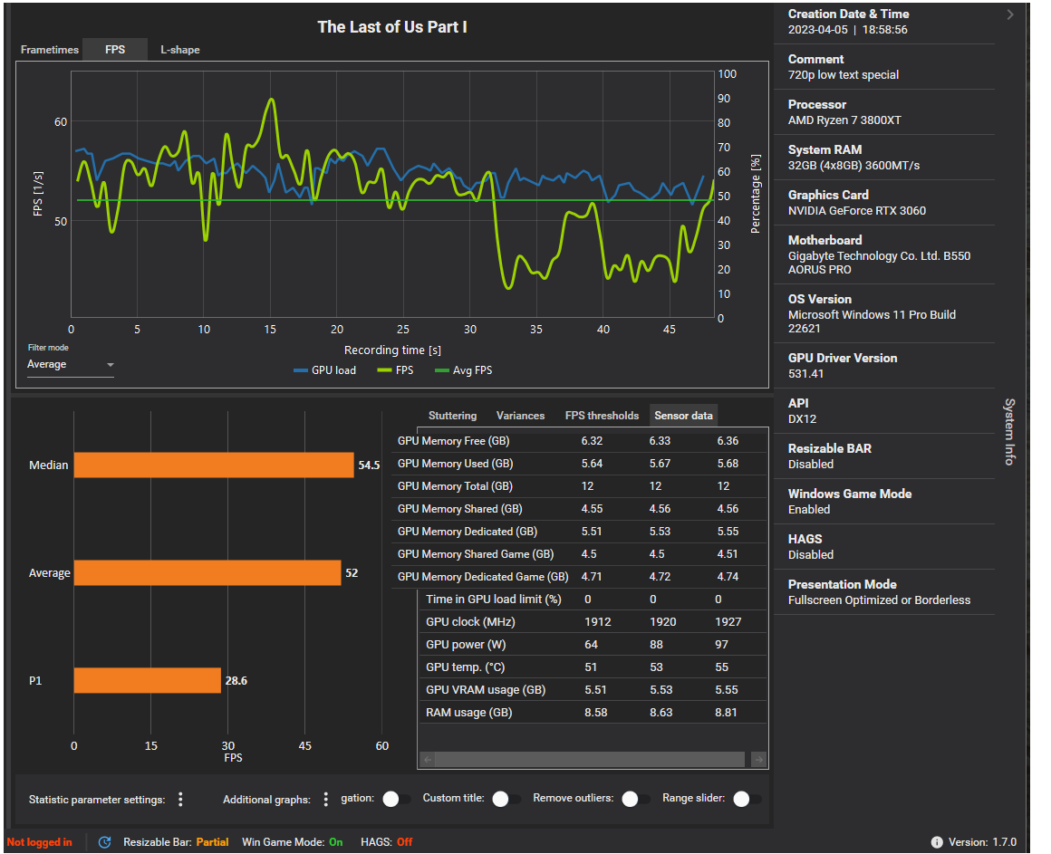Select RAM usage (GB) row
Screen dimensions: 1051x854
(x=593, y=713)
